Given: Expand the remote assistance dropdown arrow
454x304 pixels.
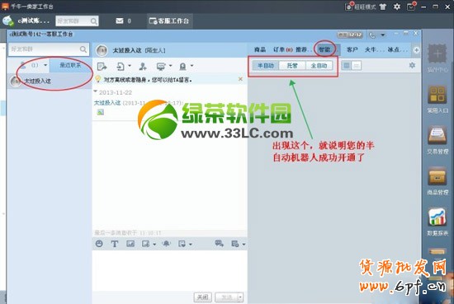Looking at the screenshot, I should coord(170,66).
